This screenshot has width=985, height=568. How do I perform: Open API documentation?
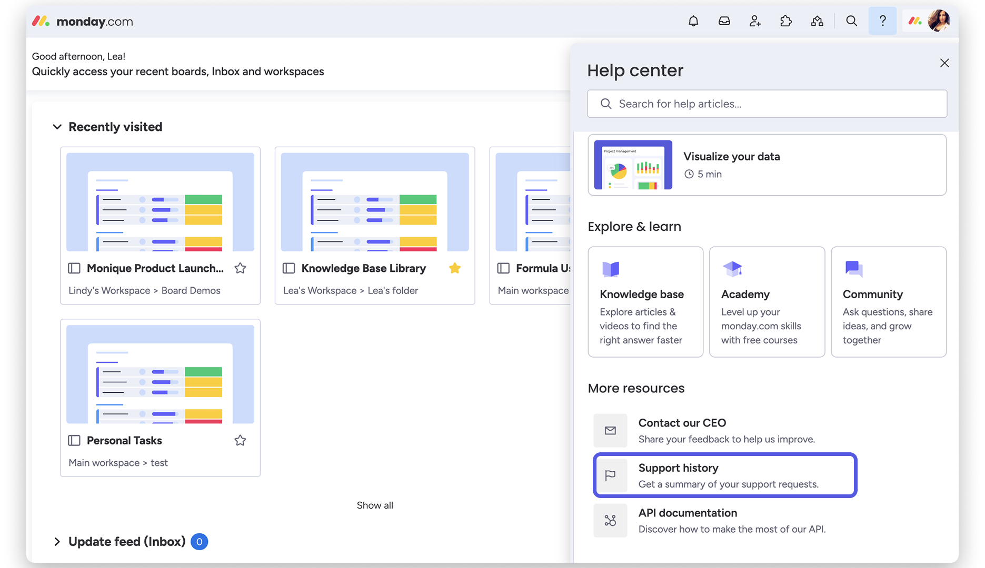pos(725,521)
